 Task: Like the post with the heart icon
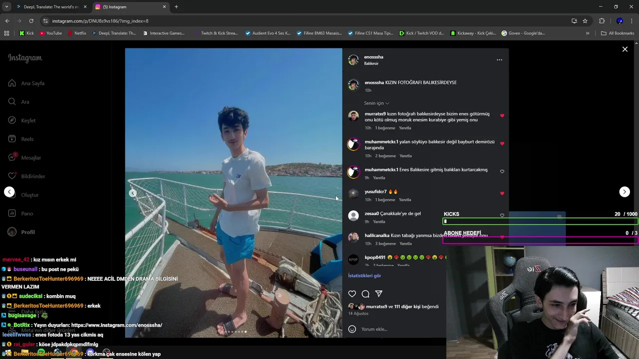click(352, 294)
